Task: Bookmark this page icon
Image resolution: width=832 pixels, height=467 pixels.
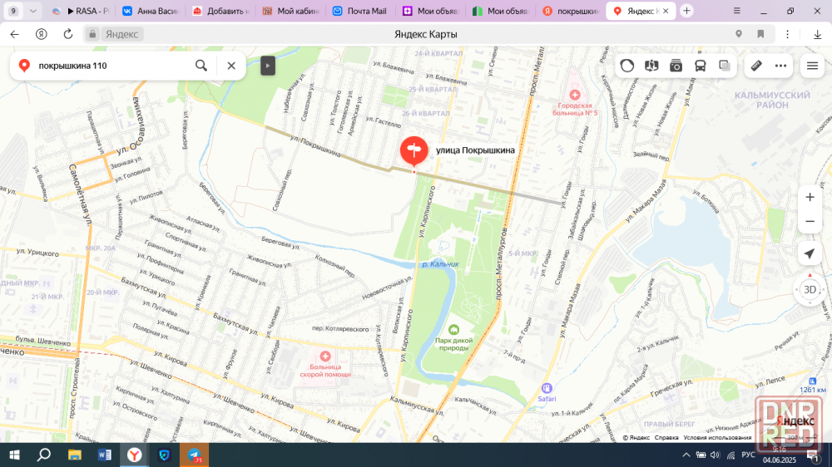Action: (760, 34)
